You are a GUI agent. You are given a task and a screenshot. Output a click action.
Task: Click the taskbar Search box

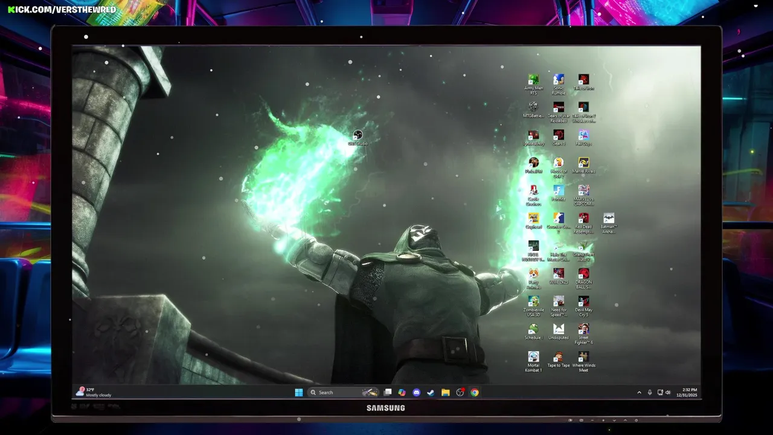[343, 393]
